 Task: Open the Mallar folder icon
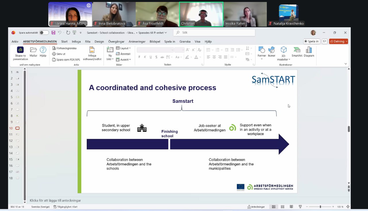[33, 50]
